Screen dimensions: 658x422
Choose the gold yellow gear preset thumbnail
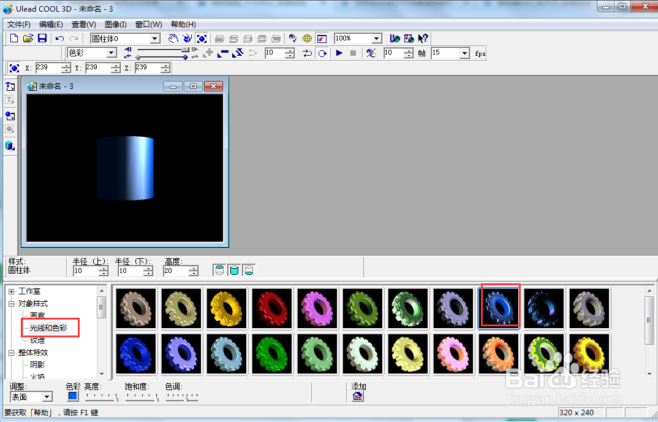(x=226, y=308)
